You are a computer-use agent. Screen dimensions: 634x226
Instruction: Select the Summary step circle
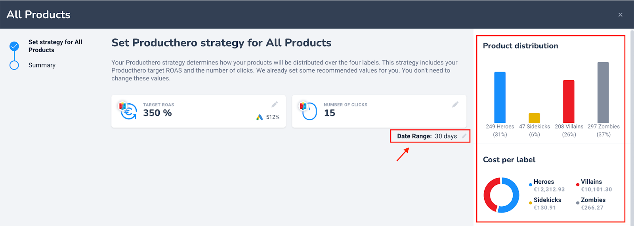(14, 65)
